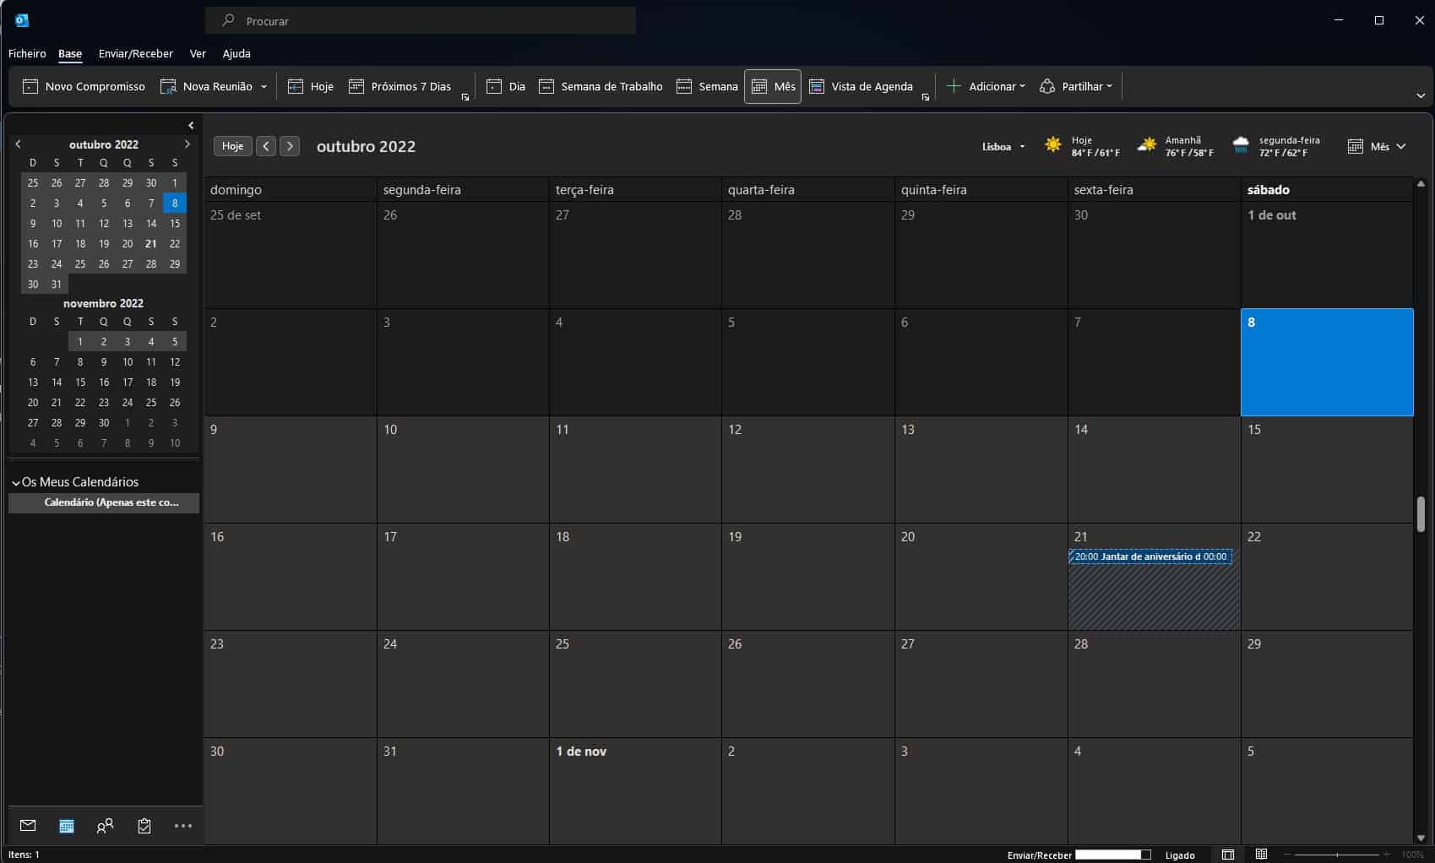Switch to normal view in the status bar
Viewport: 1435px width, 863px height.
tap(1228, 855)
